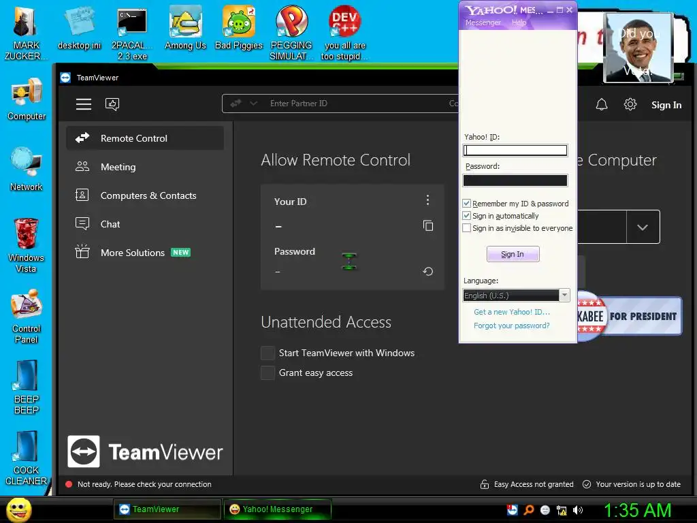Select the Network desktop icon
697x523 pixels.
click(x=27, y=170)
